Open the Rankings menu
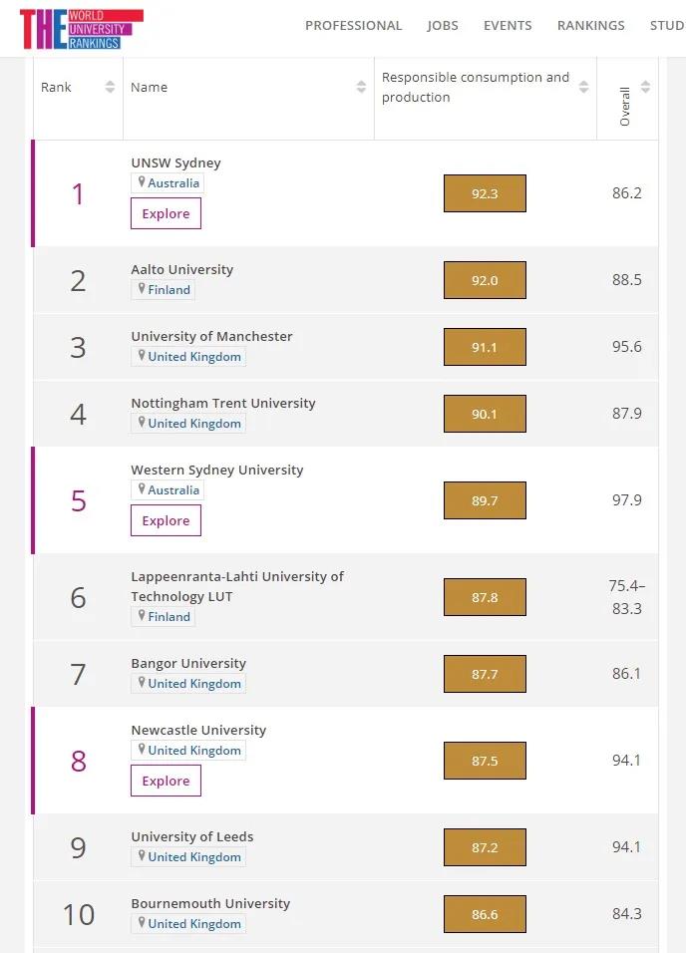 [x=590, y=26]
